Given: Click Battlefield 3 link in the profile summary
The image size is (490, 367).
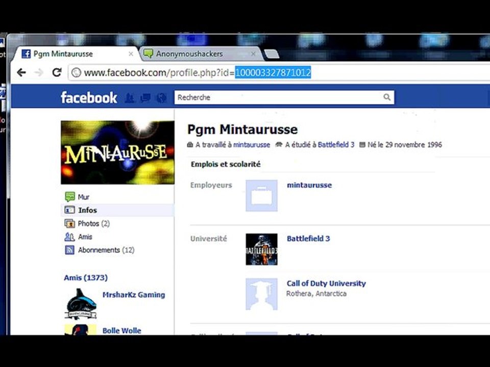Looking at the screenshot, I should click(336, 145).
